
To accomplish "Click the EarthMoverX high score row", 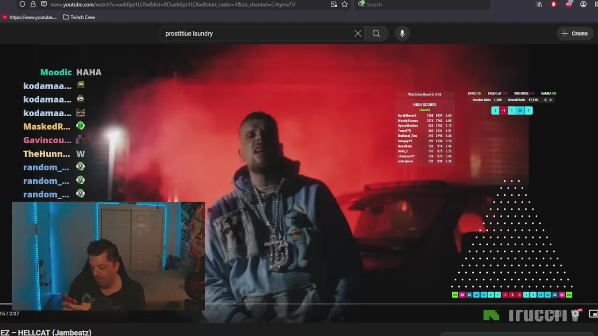I will [425, 115].
